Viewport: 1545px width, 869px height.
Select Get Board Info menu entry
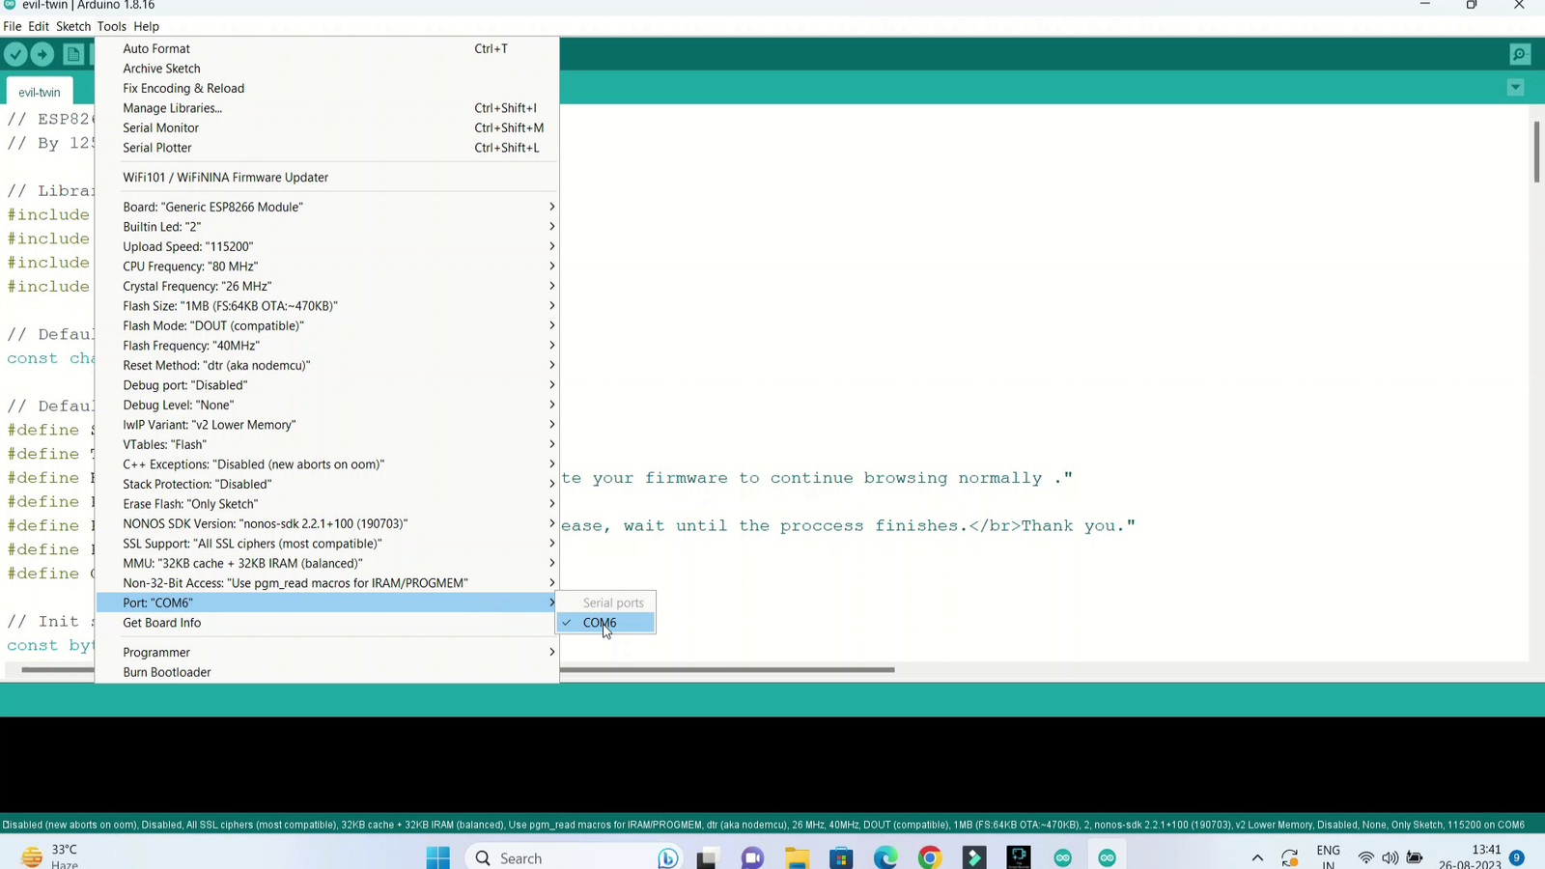162,623
